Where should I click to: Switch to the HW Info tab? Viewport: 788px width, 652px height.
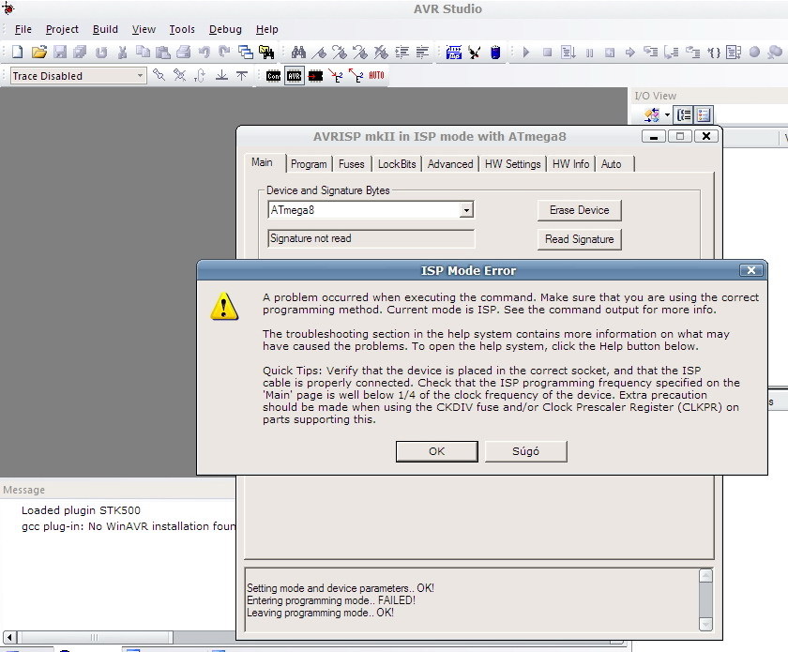(x=570, y=164)
